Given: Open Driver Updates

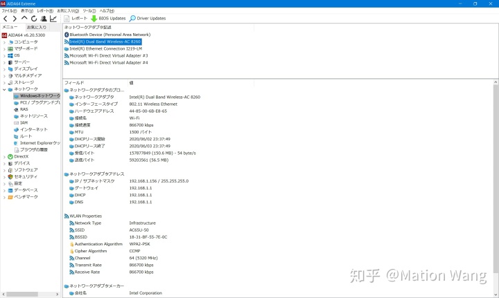Looking at the screenshot, I should 148,19.
